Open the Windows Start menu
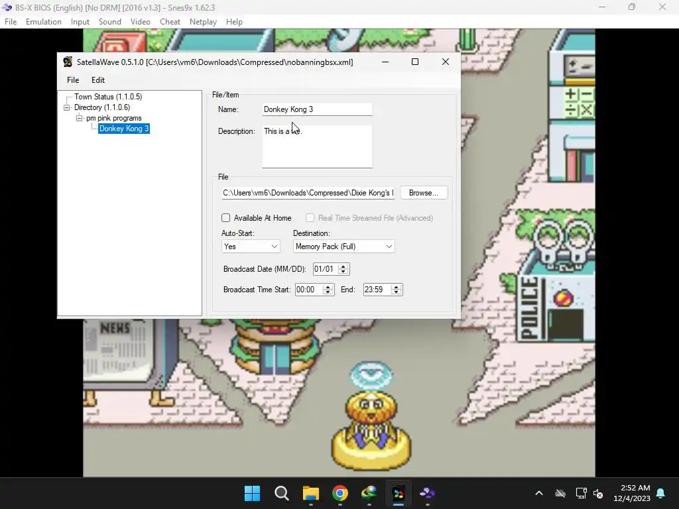The image size is (679, 509). 253,493
